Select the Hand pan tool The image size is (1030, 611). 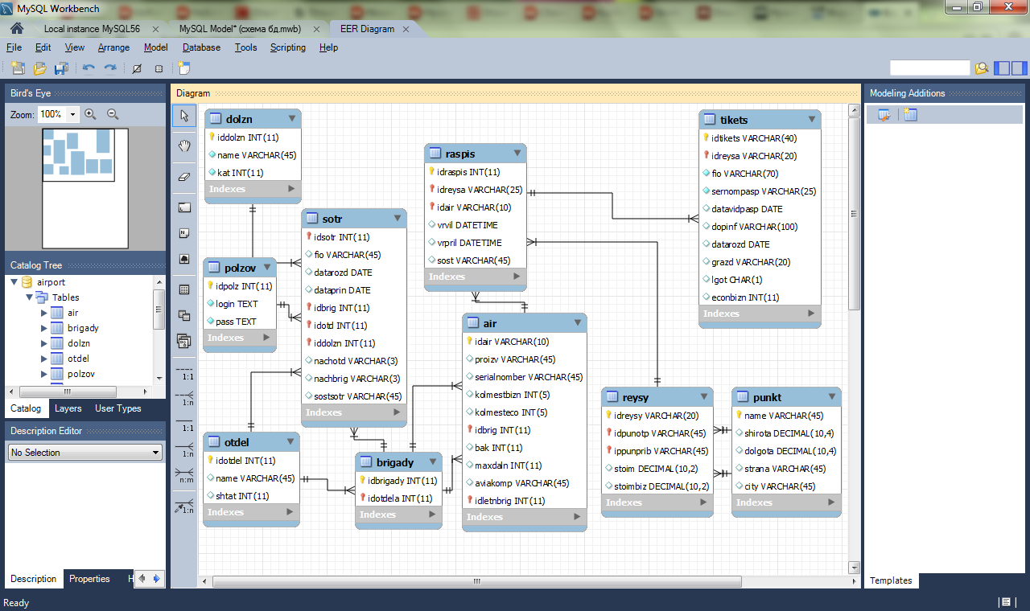(184, 146)
